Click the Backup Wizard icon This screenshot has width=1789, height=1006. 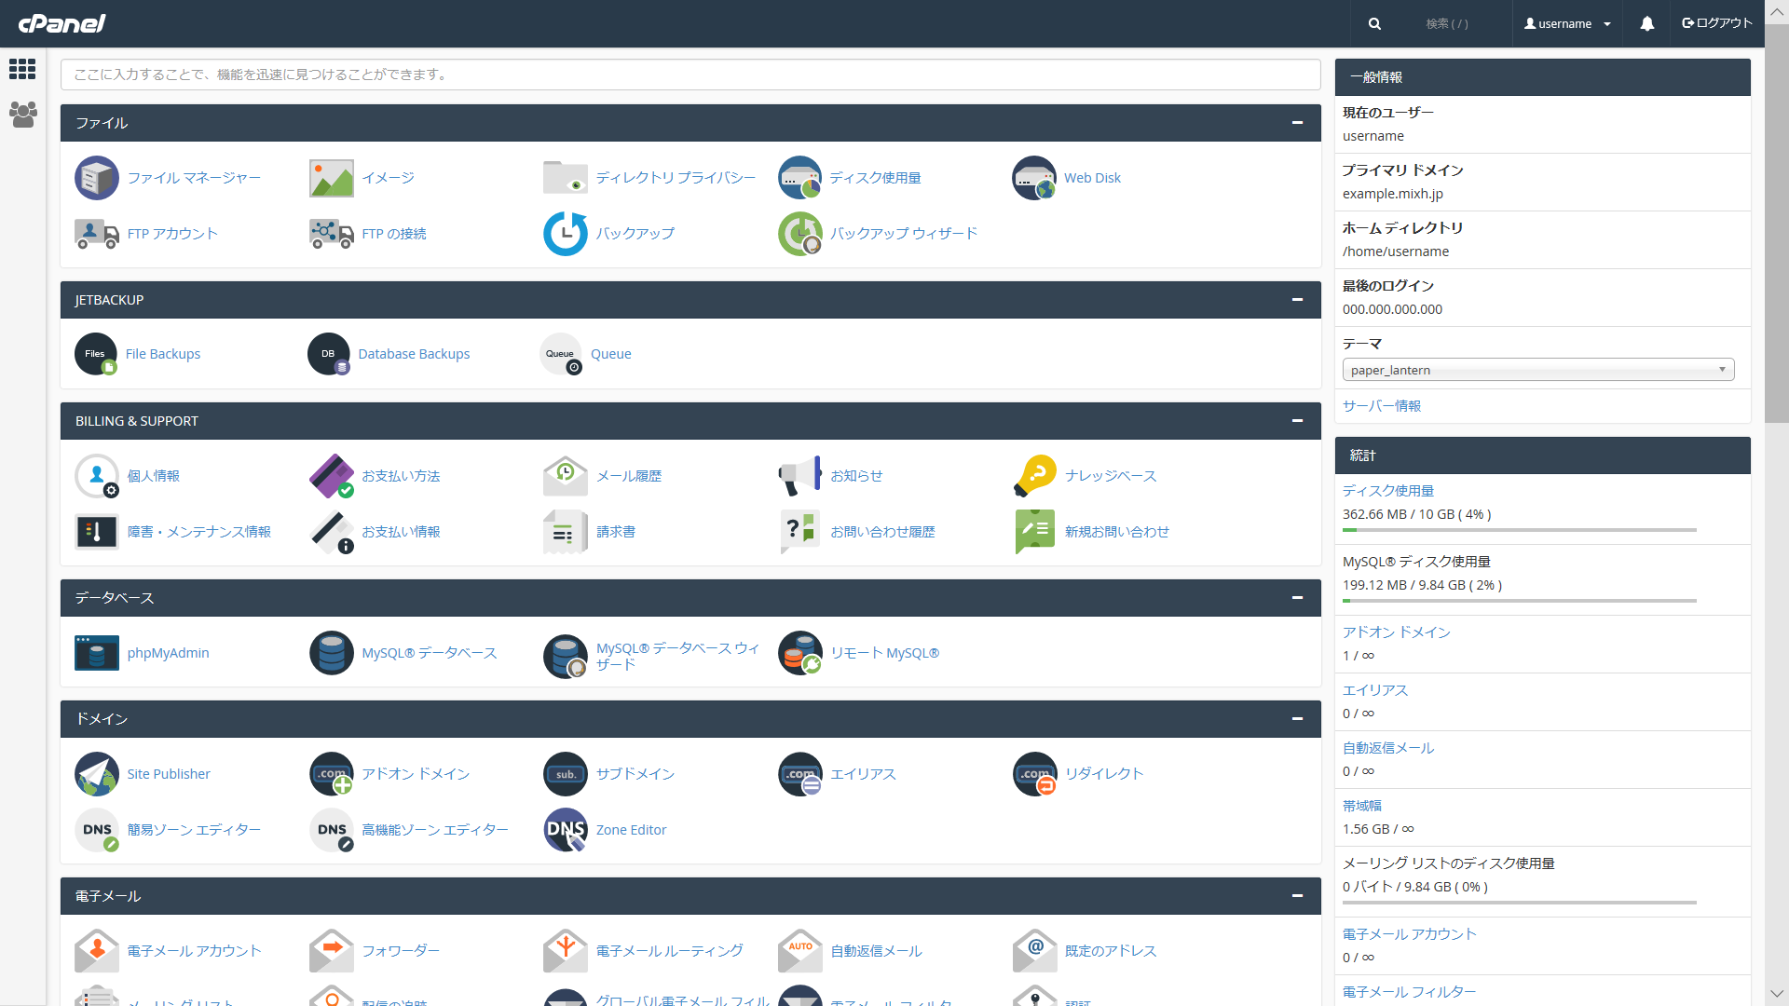tap(800, 234)
